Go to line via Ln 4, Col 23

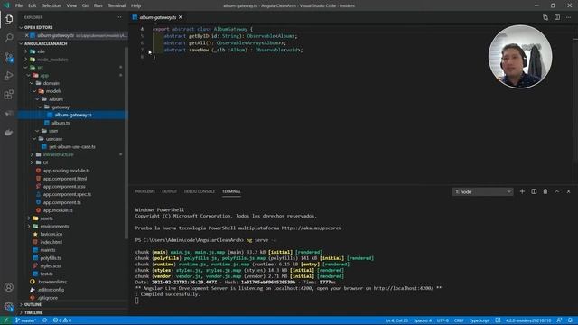click(396, 320)
